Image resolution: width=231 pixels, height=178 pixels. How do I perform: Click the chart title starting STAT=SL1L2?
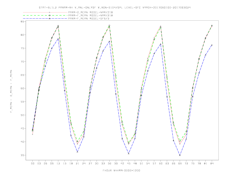(115, 8)
